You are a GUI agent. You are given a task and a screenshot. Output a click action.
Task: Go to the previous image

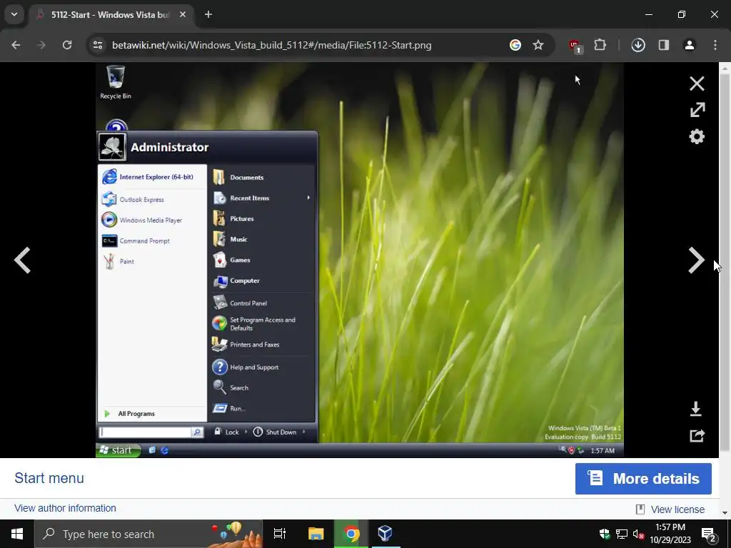[x=22, y=260]
